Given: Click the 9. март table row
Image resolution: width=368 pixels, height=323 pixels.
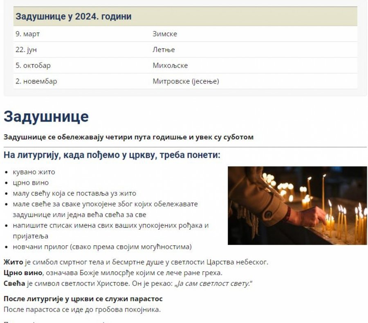Looking at the screenshot, I should coord(27,34).
